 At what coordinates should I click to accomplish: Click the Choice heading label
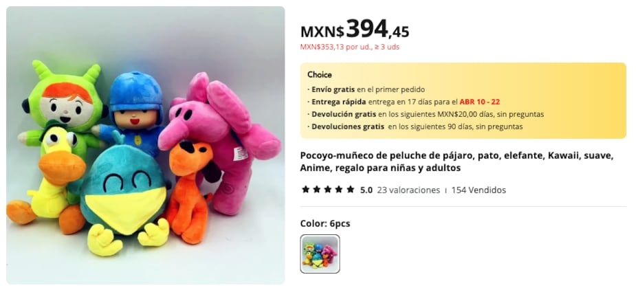[x=320, y=75]
